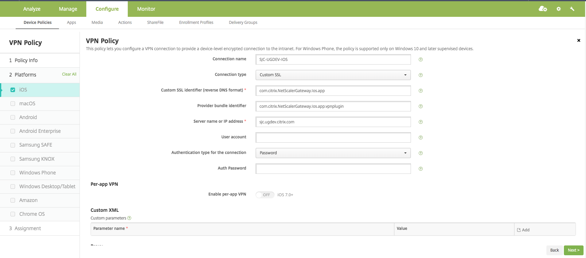The width and height of the screenshot is (586, 258).
Task: Click the Next button
Action: click(x=573, y=250)
